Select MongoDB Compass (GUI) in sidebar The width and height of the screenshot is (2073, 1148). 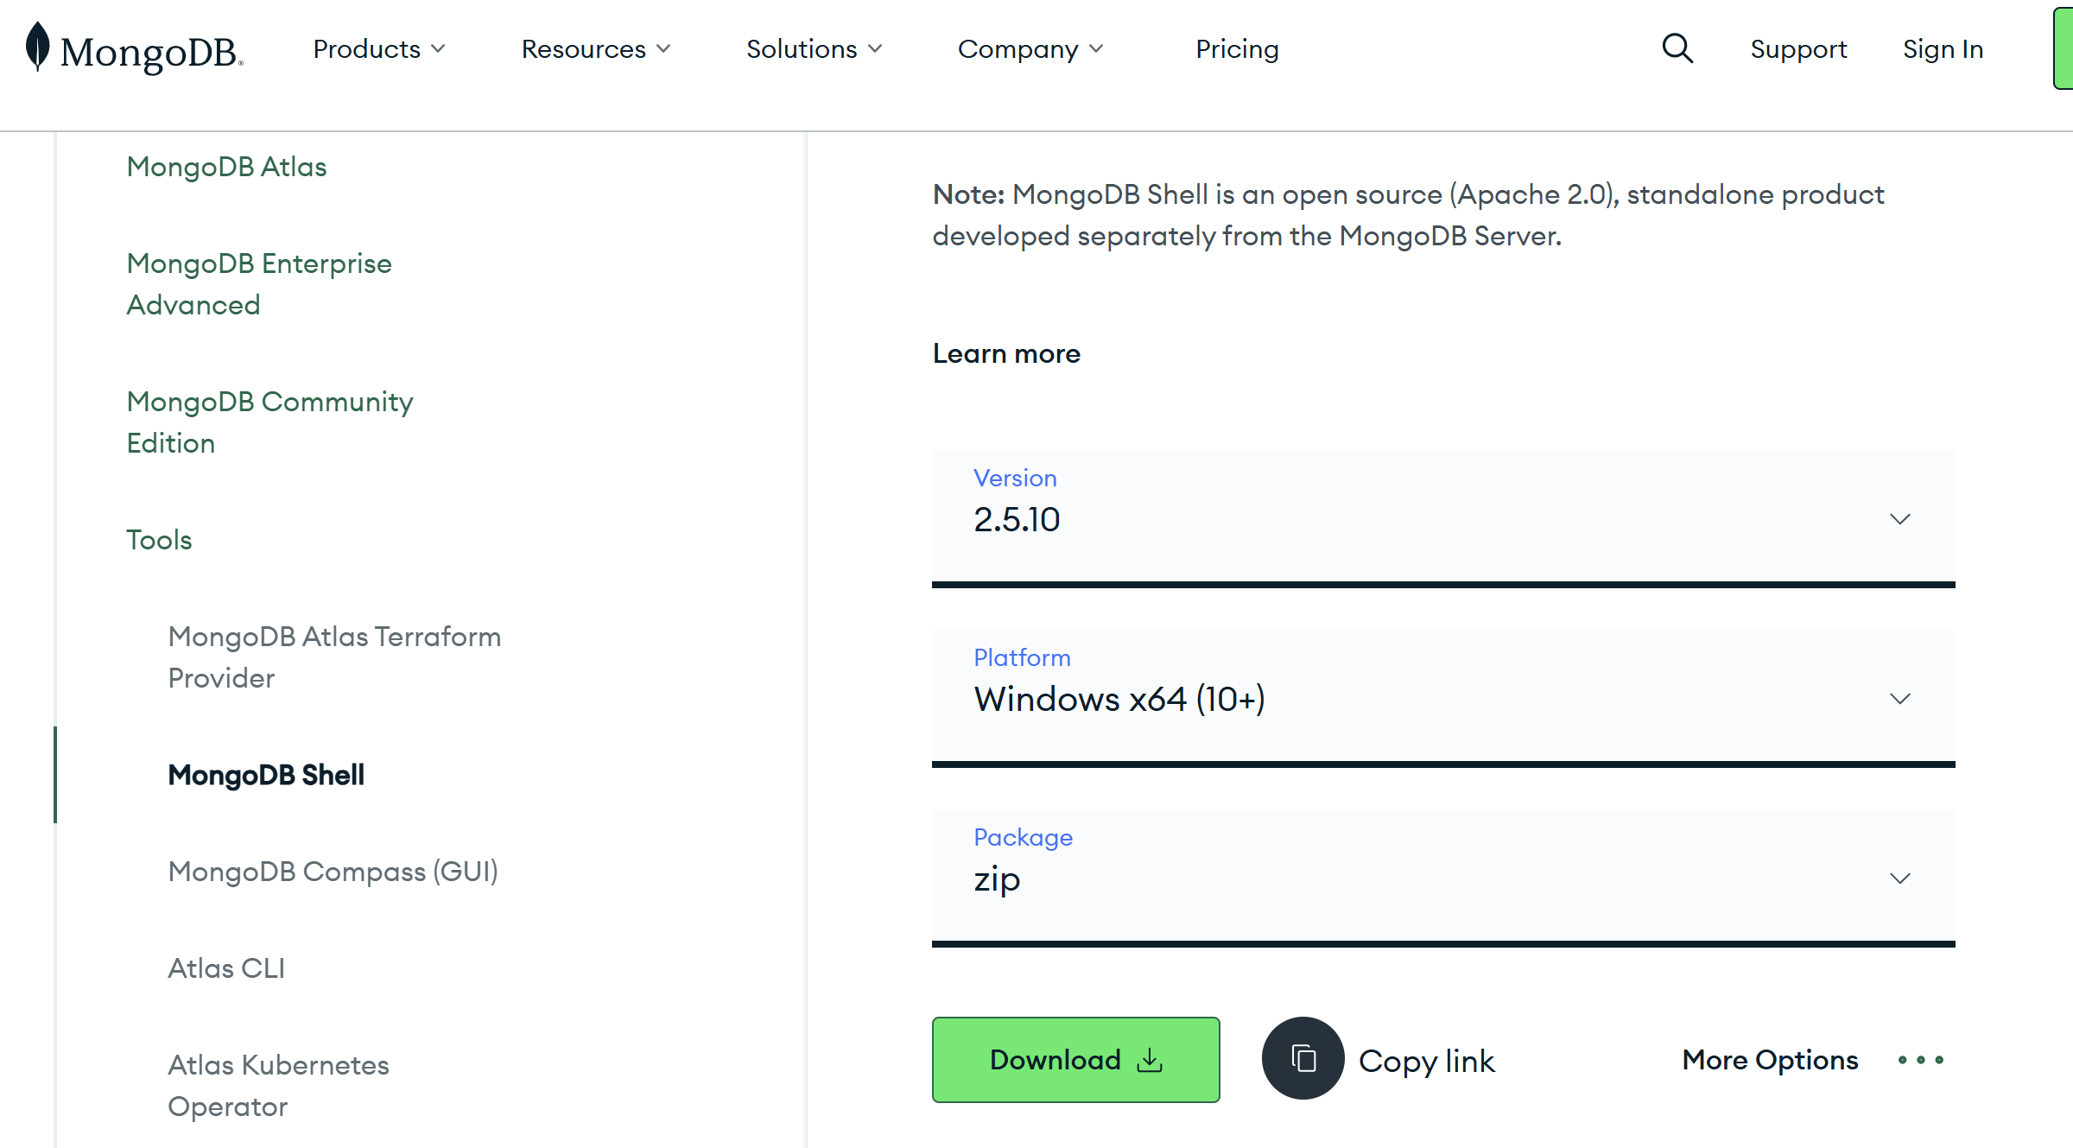pyautogui.click(x=333, y=872)
